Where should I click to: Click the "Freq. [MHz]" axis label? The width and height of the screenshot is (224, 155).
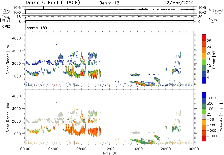pos(5,19)
